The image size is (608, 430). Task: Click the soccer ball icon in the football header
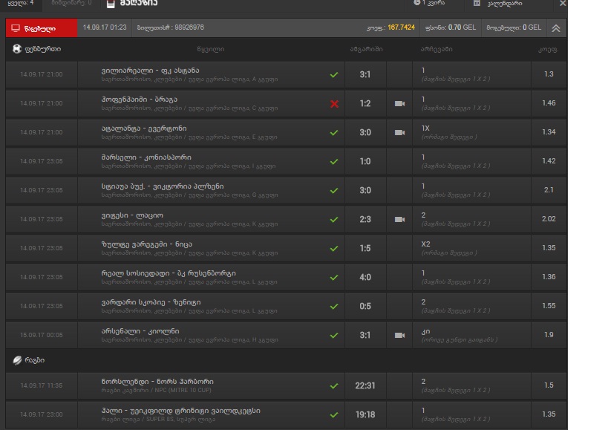pyautogui.click(x=16, y=49)
